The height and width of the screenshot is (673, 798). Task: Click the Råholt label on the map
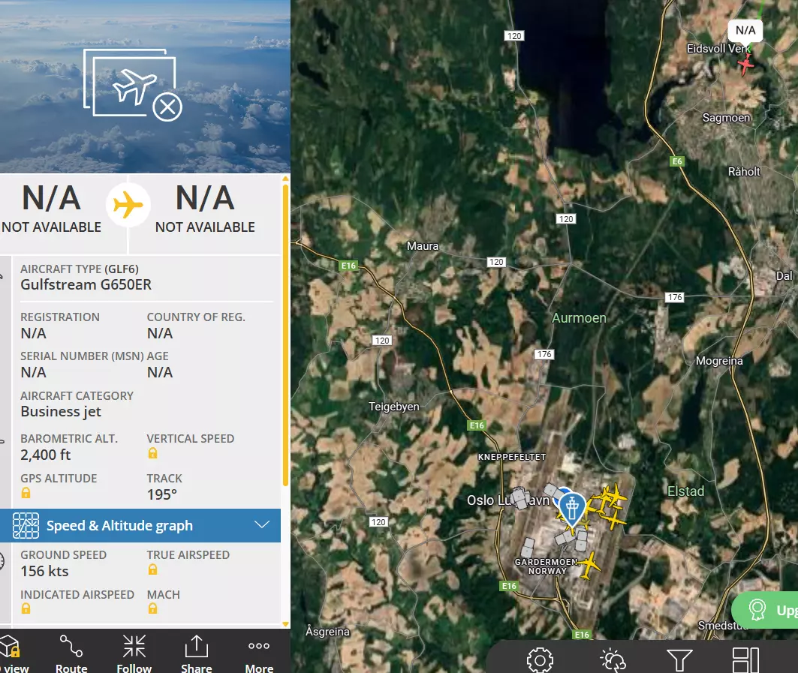pos(744,171)
